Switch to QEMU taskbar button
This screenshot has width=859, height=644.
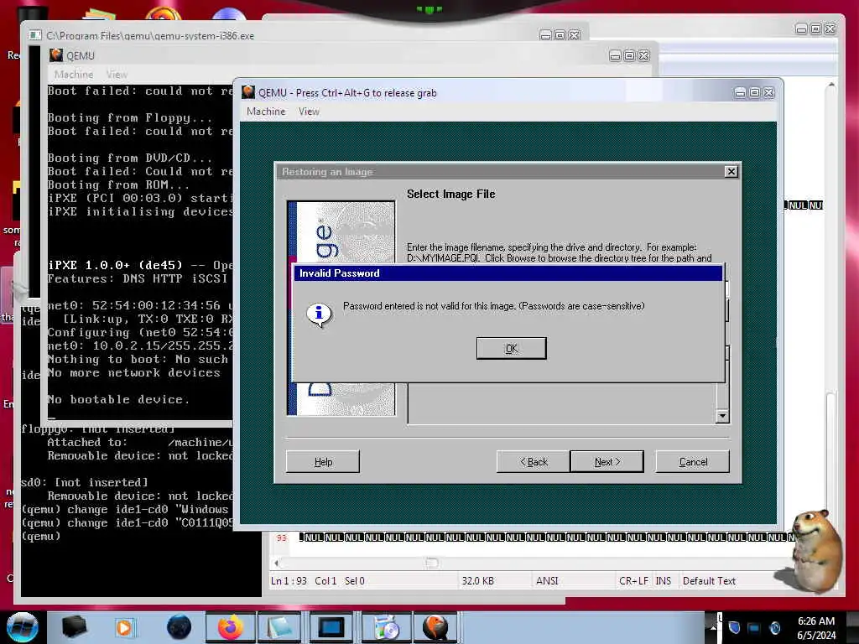[x=436, y=627]
